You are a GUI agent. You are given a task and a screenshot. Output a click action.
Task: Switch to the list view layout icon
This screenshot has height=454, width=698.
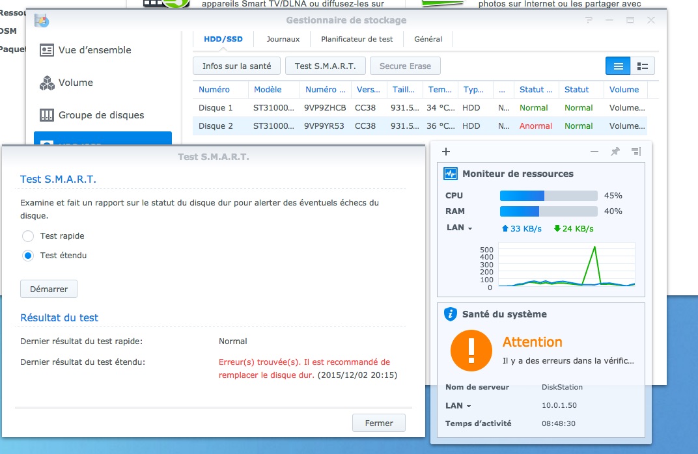pos(618,66)
